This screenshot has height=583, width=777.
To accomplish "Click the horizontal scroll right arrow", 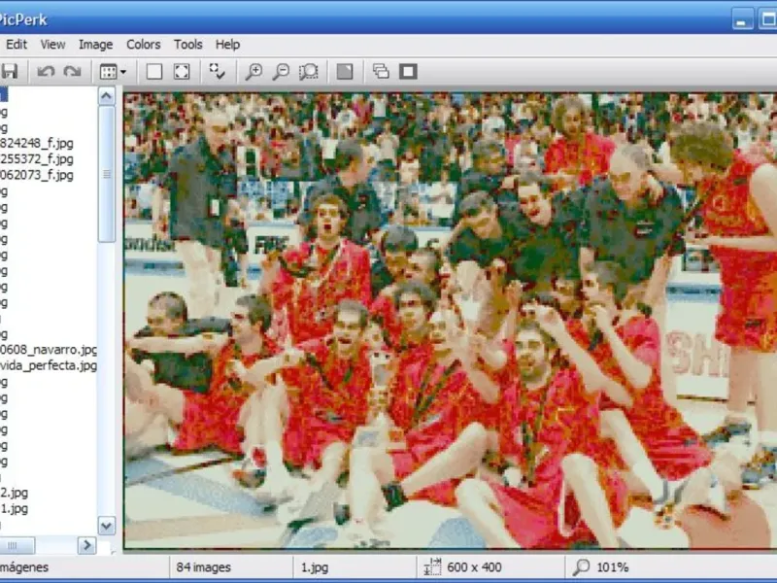I will 86,545.
